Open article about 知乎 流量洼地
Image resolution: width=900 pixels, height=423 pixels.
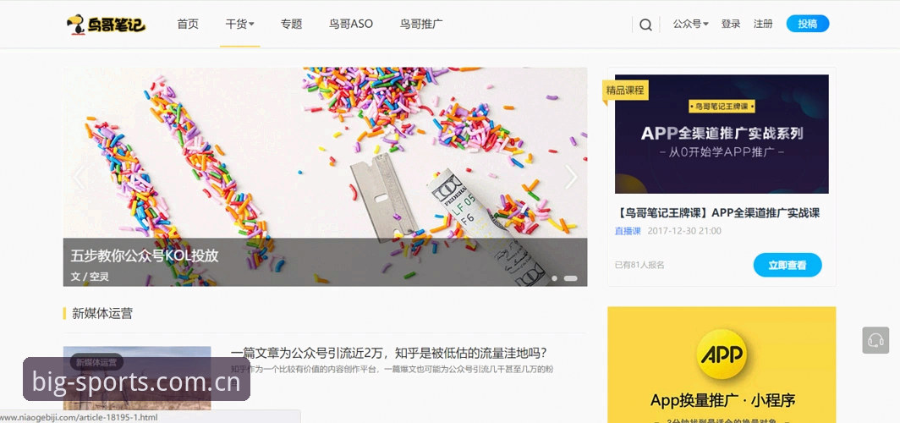[388, 353]
